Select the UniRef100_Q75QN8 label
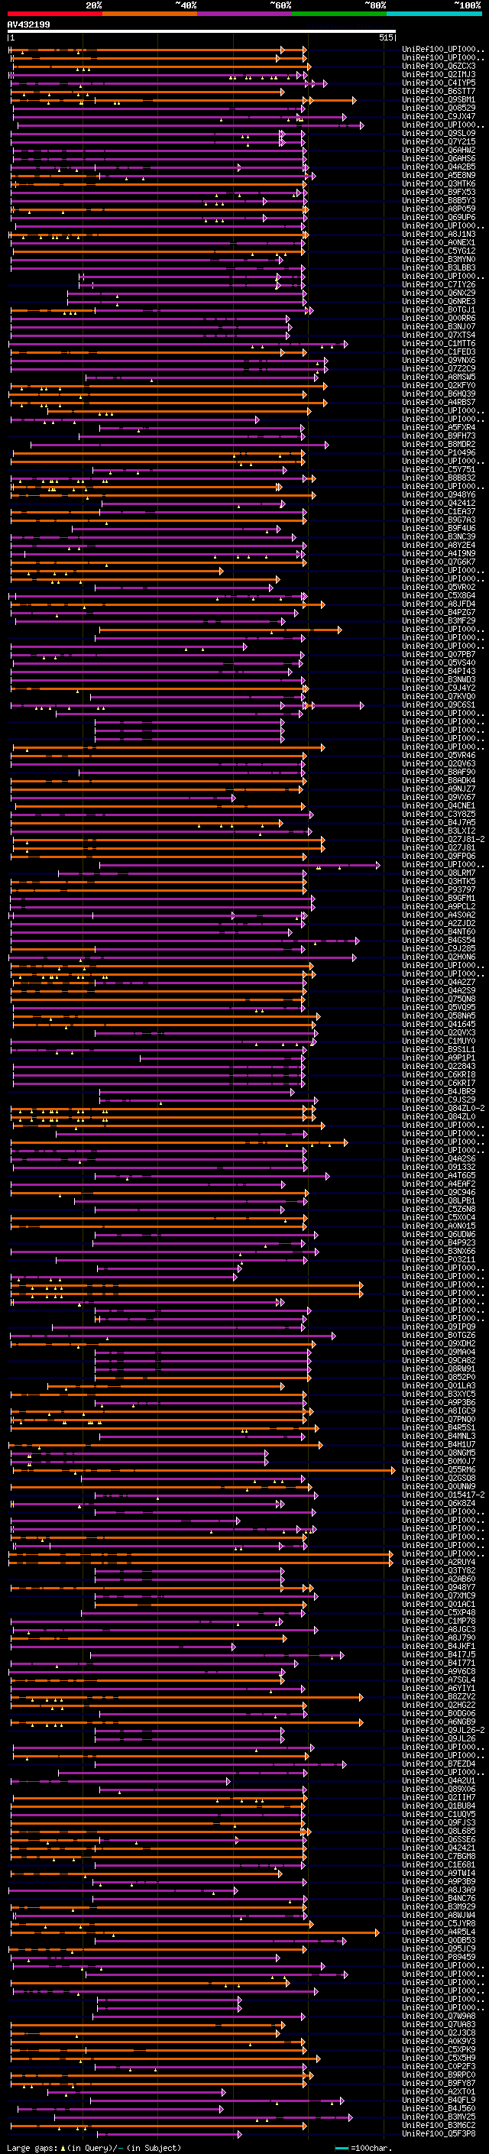Viewport: 489px width, 2154px height. [439, 999]
